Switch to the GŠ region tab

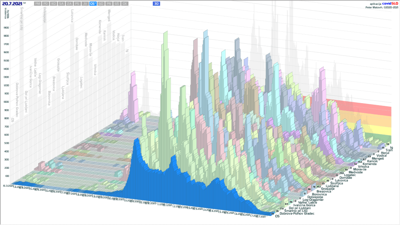pyautogui.click(x=116, y=4)
